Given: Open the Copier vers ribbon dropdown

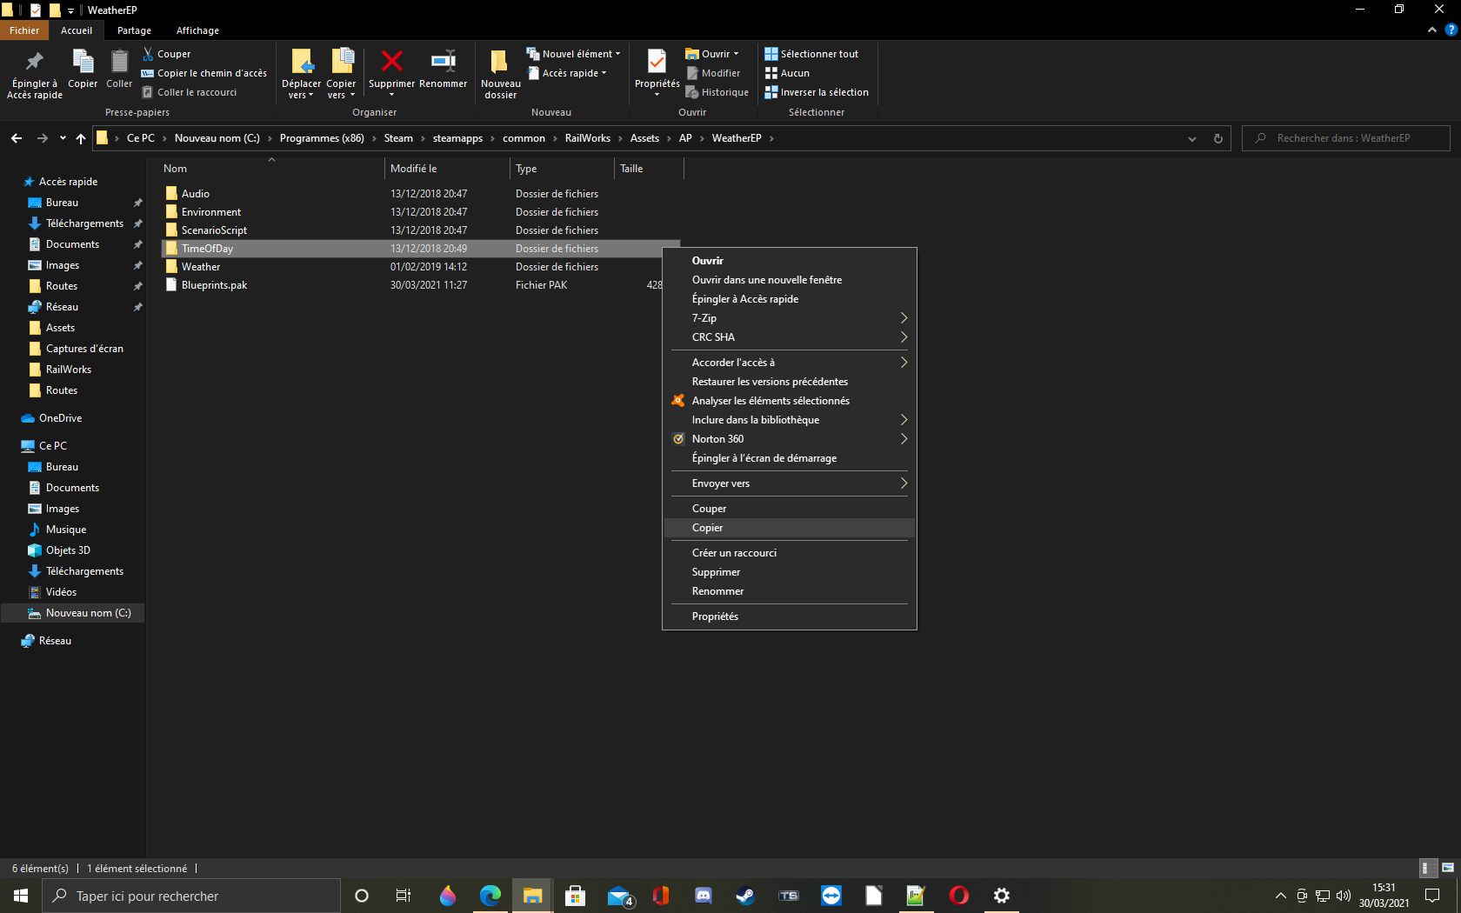Looking at the screenshot, I should 341,74.
